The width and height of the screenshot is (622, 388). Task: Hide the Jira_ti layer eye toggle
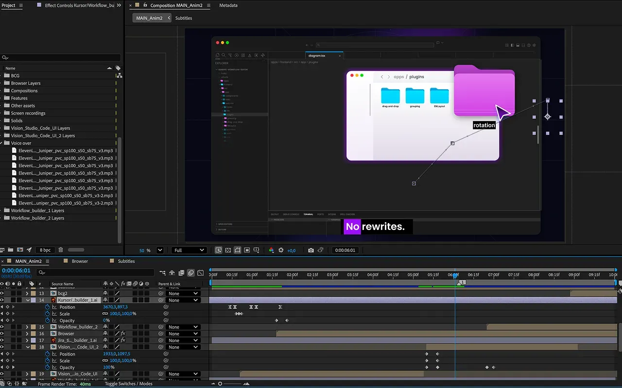click(2, 340)
